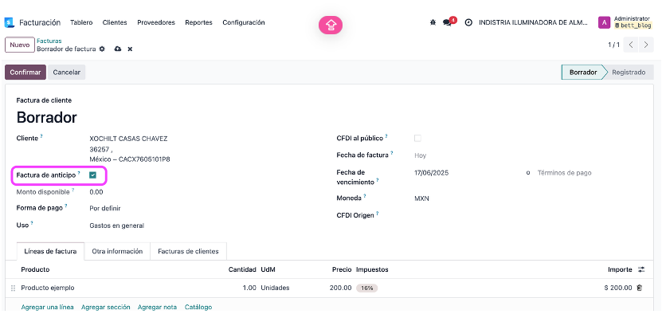Switch to the Otra información tab
Screen dimensions: 662x314
pos(117,251)
